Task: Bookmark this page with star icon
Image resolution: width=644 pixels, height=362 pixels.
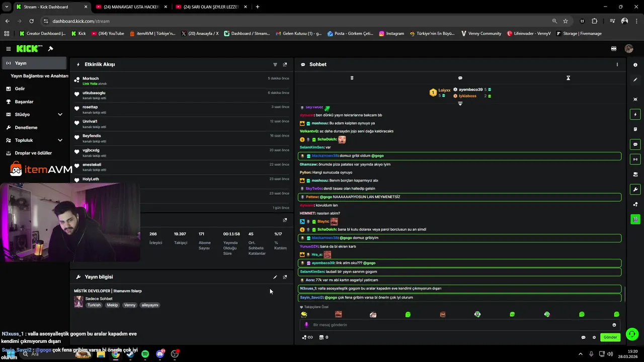Action: pos(566,21)
